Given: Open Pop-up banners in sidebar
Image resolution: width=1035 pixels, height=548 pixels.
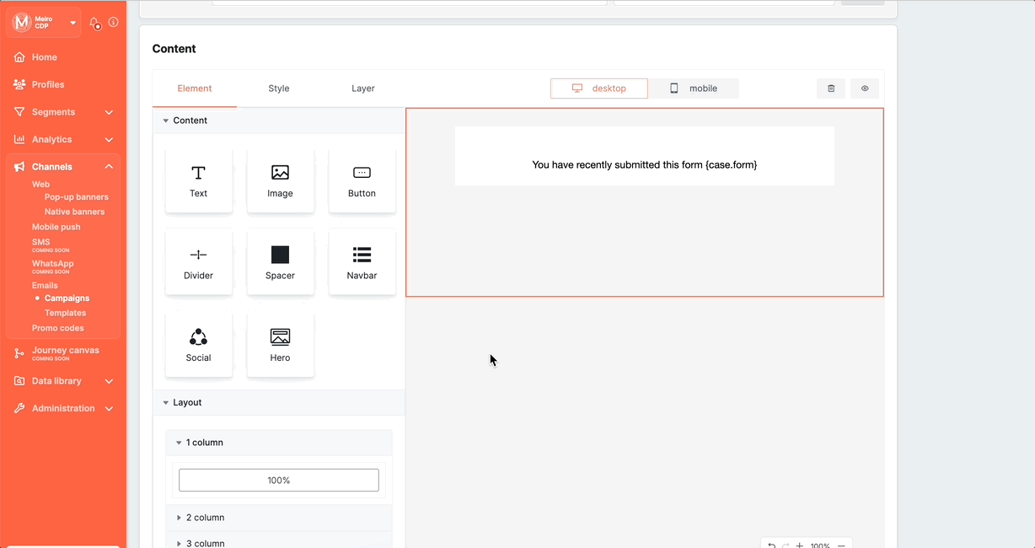Looking at the screenshot, I should [x=76, y=197].
